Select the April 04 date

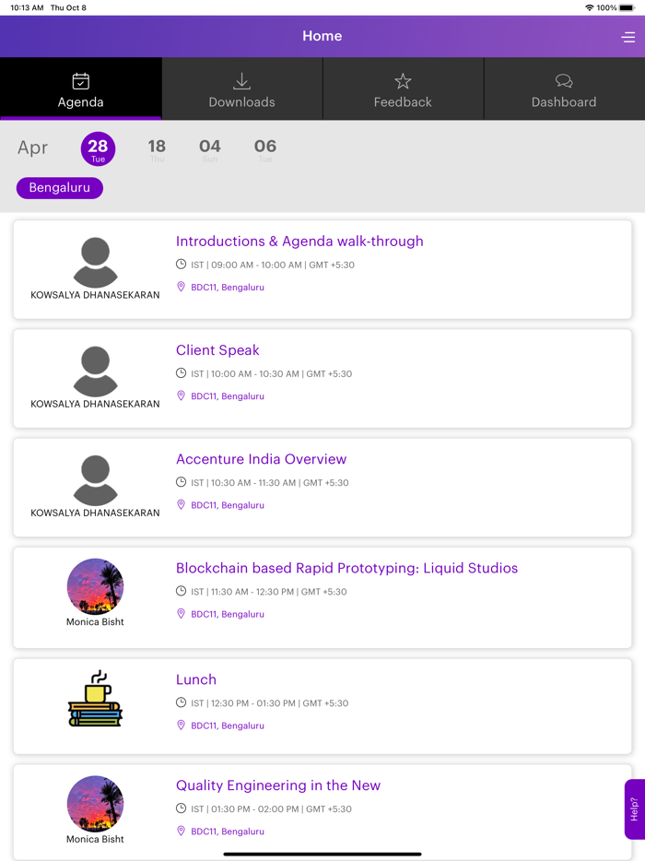click(x=210, y=149)
